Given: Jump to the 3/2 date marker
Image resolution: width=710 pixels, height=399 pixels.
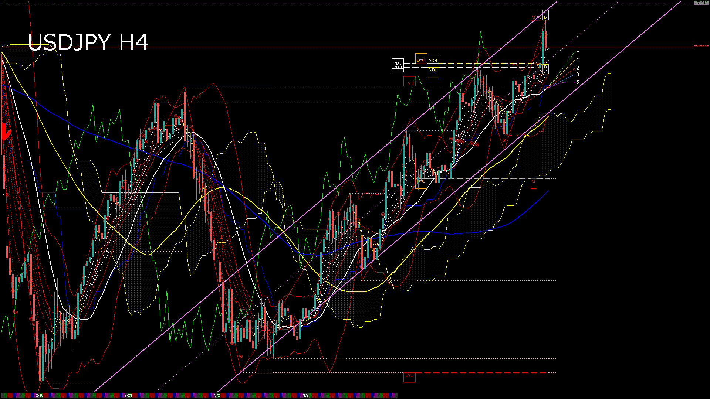Looking at the screenshot, I should pos(217,395).
